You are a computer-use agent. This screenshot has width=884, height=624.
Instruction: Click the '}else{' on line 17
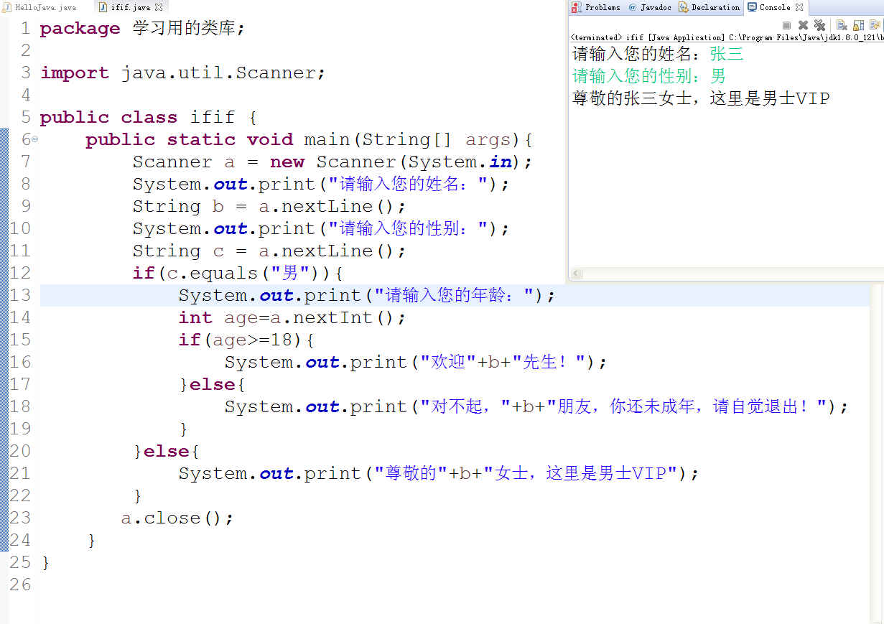tap(213, 385)
